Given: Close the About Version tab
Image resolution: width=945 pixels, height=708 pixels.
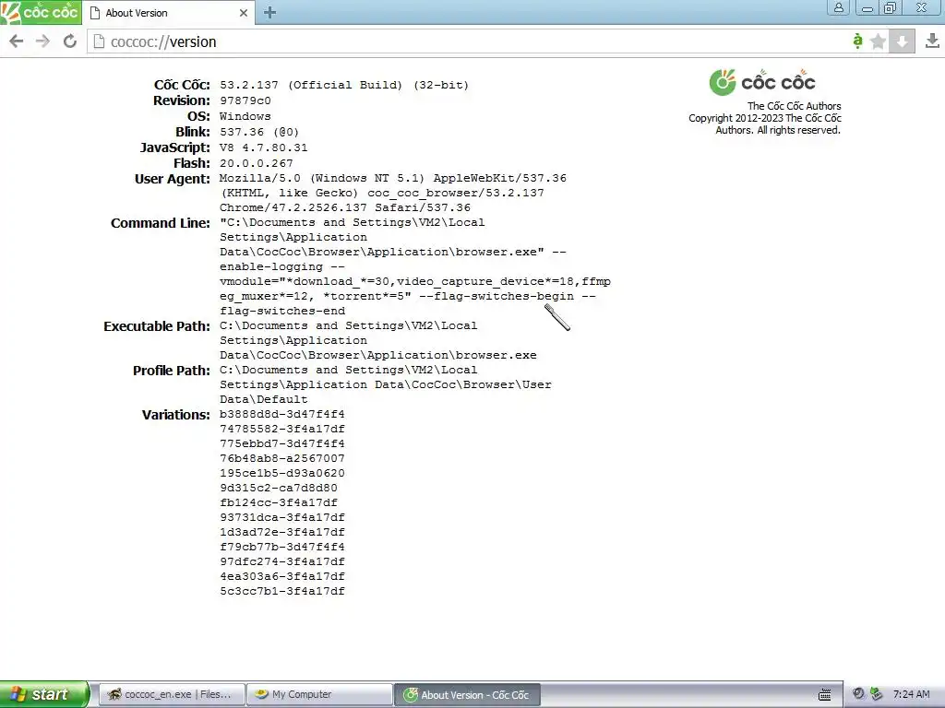Looking at the screenshot, I should 244,13.
